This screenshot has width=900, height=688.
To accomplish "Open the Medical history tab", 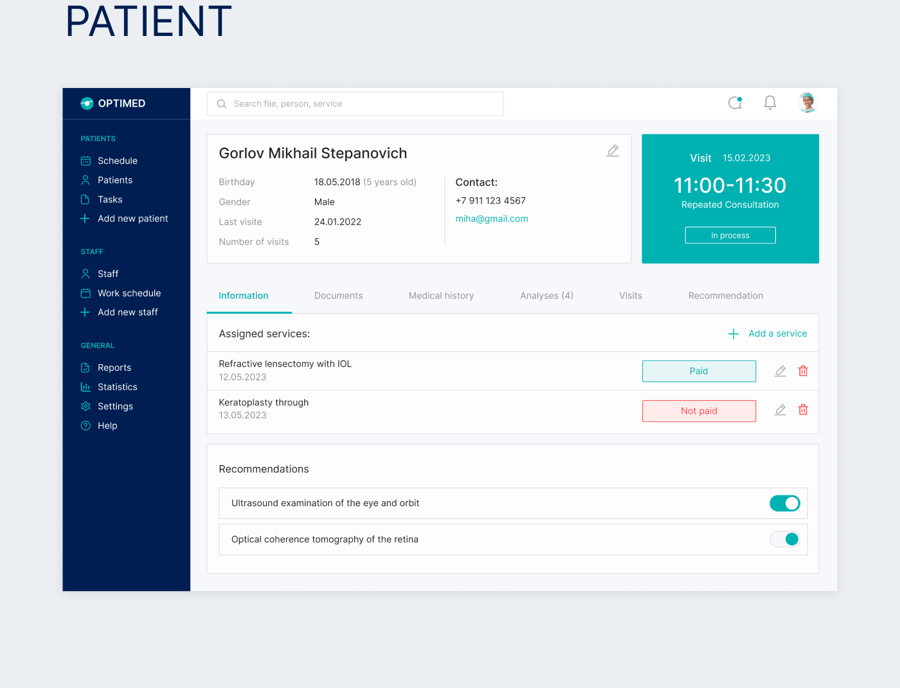I will pos(441,295).
